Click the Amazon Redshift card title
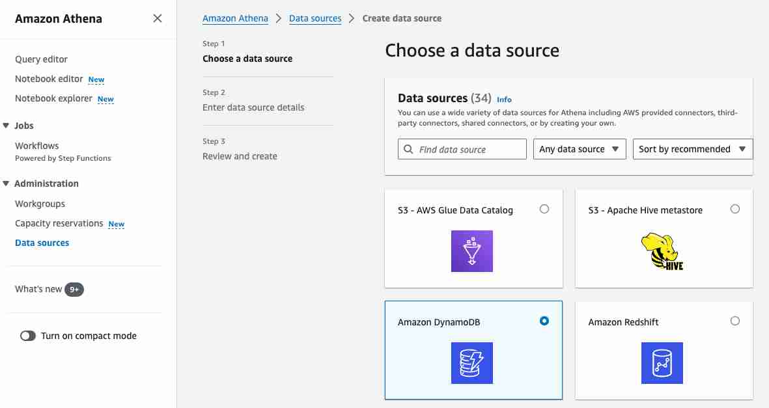Screen dimensions: 769x408 (x=623, y=322)
